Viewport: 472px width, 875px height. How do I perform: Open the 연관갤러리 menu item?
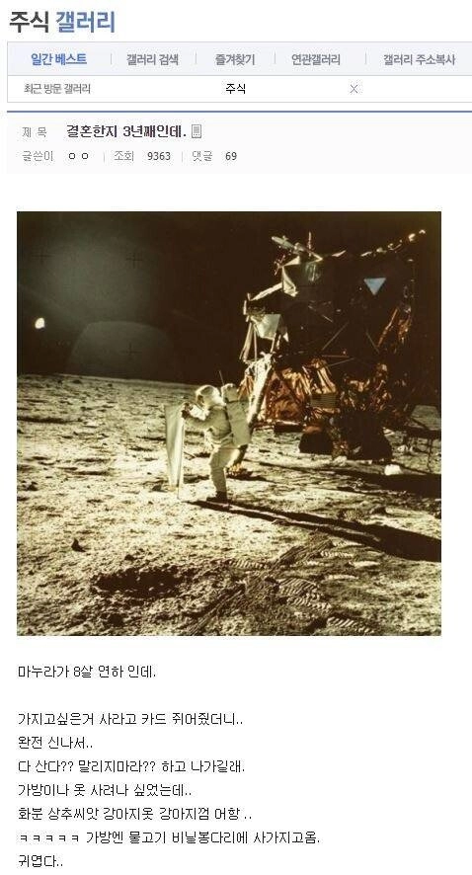coord(315,59)
